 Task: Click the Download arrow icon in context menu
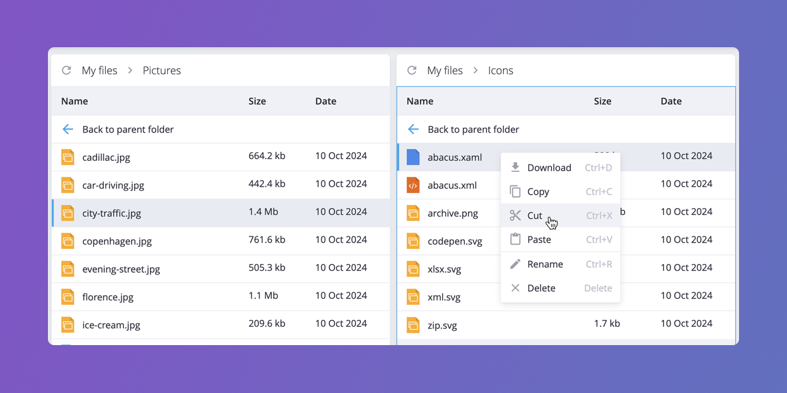(515, 167)
